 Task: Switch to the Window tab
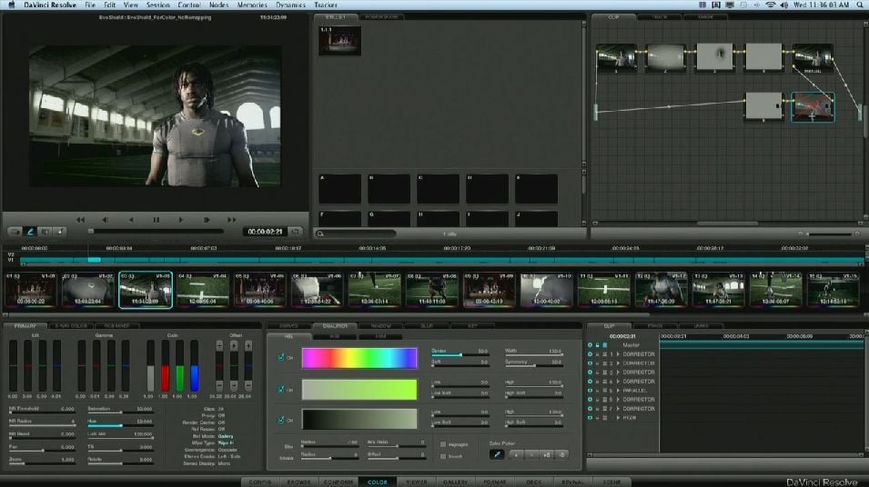click(380, 326)
